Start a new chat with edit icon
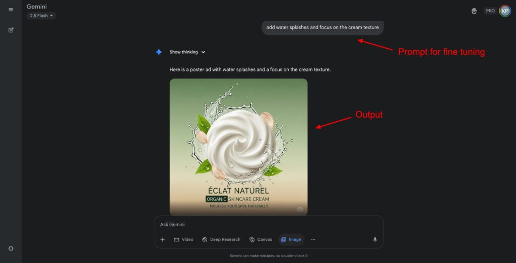 pyautogui.click(x=11, y=30)
